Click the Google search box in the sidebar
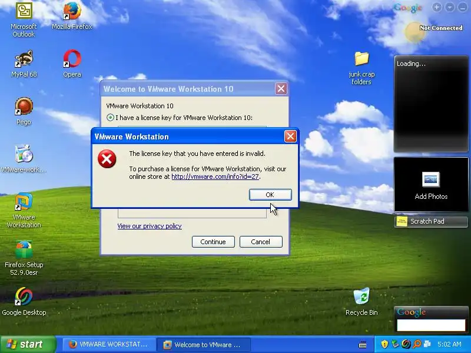This screenshot has width=471, height=353. tap(431, 325)
